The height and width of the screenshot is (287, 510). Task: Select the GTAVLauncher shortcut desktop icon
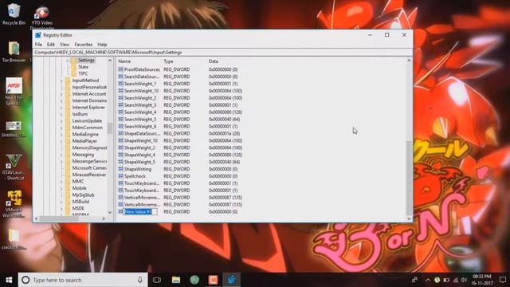[x=14, y=167]
